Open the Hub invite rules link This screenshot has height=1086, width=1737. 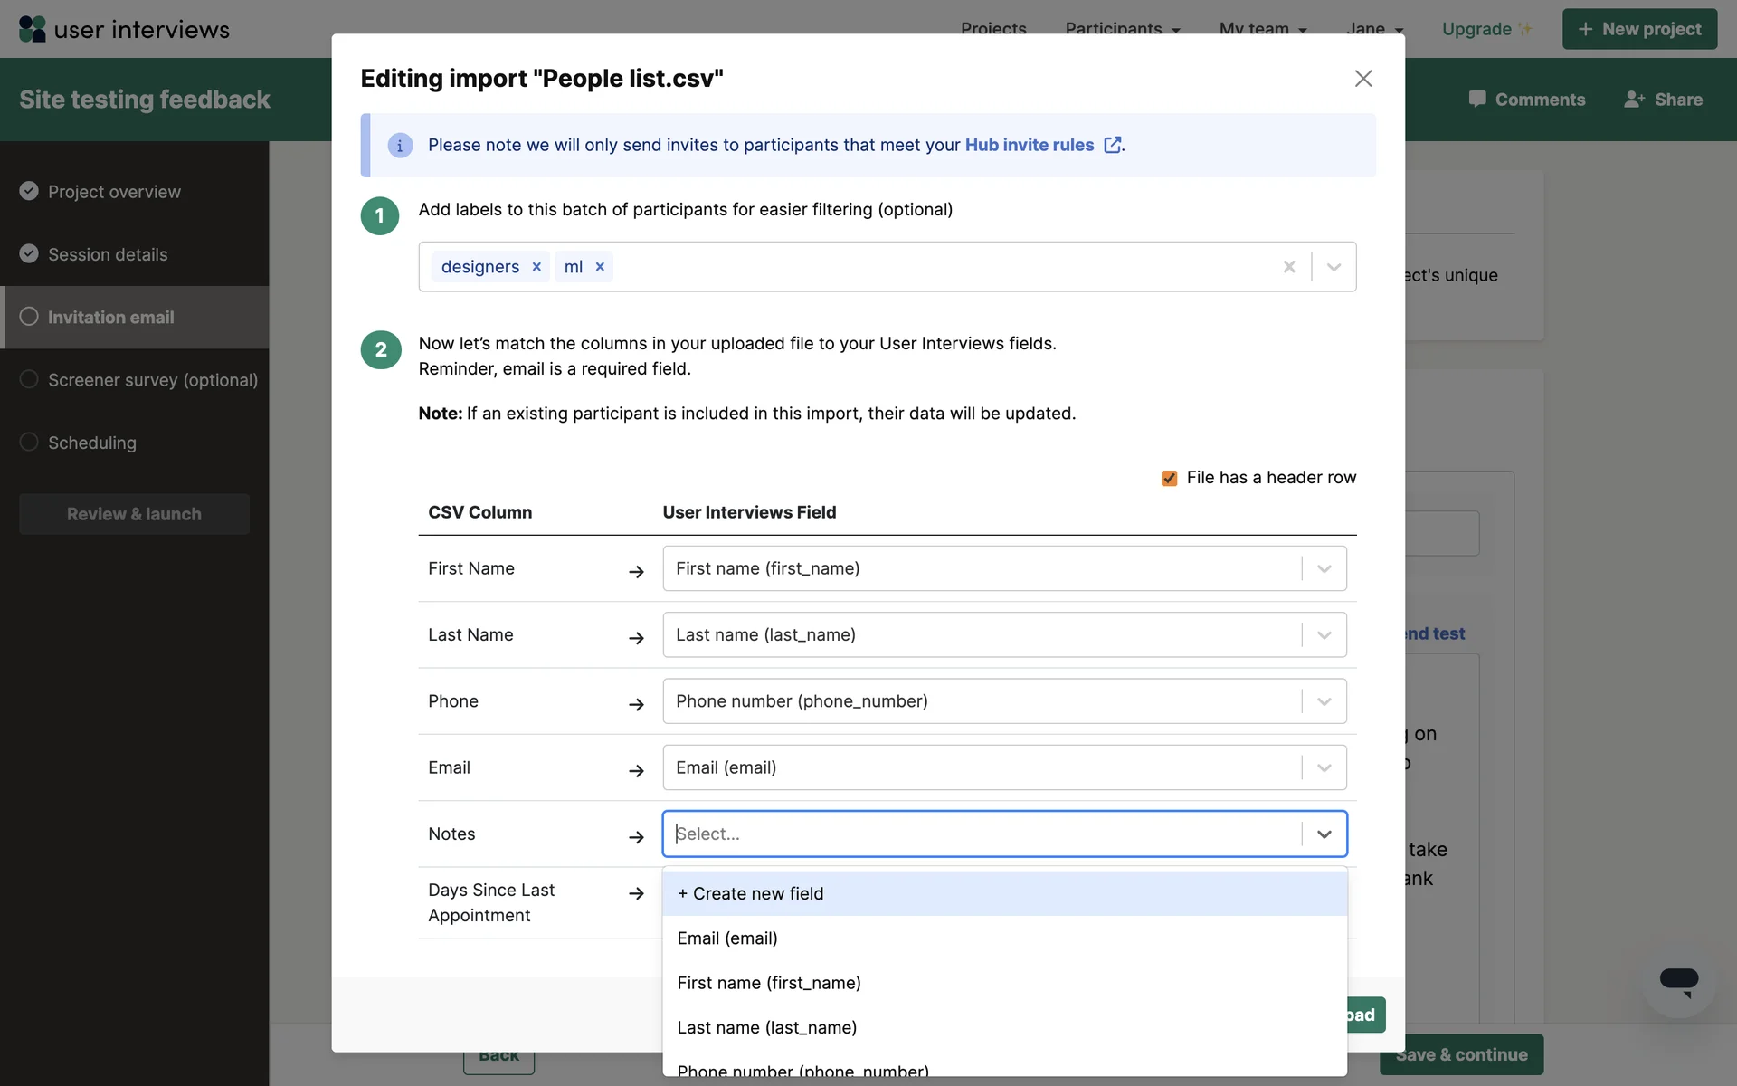point(1030,145)
